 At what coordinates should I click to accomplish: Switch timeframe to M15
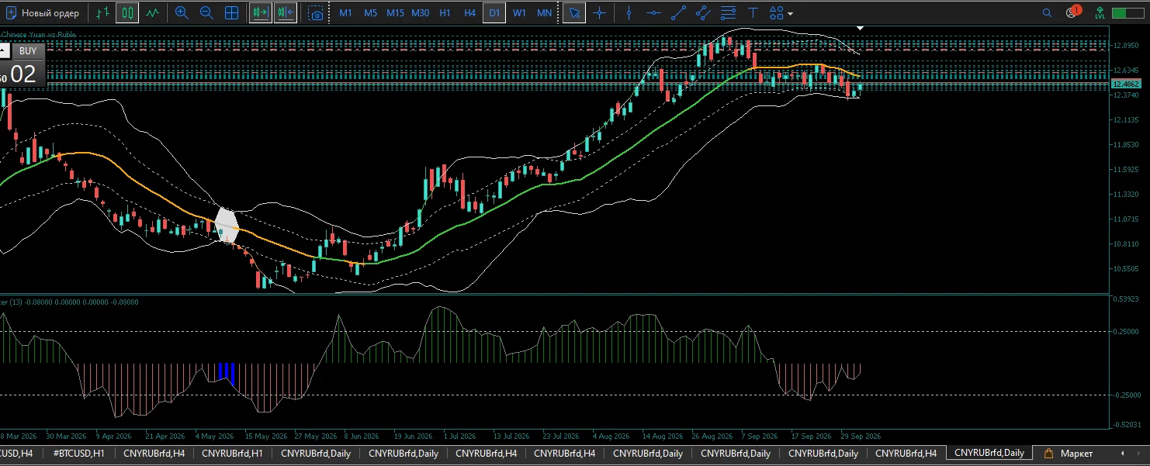(395, 13)
